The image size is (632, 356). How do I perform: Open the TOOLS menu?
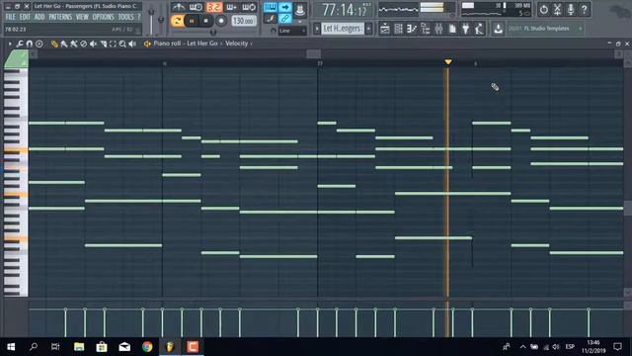click(x=125, y=17)
